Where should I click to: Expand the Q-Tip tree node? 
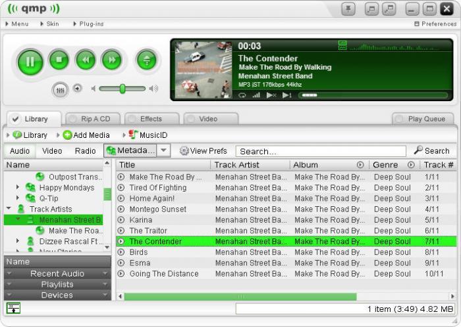(18, 198)
